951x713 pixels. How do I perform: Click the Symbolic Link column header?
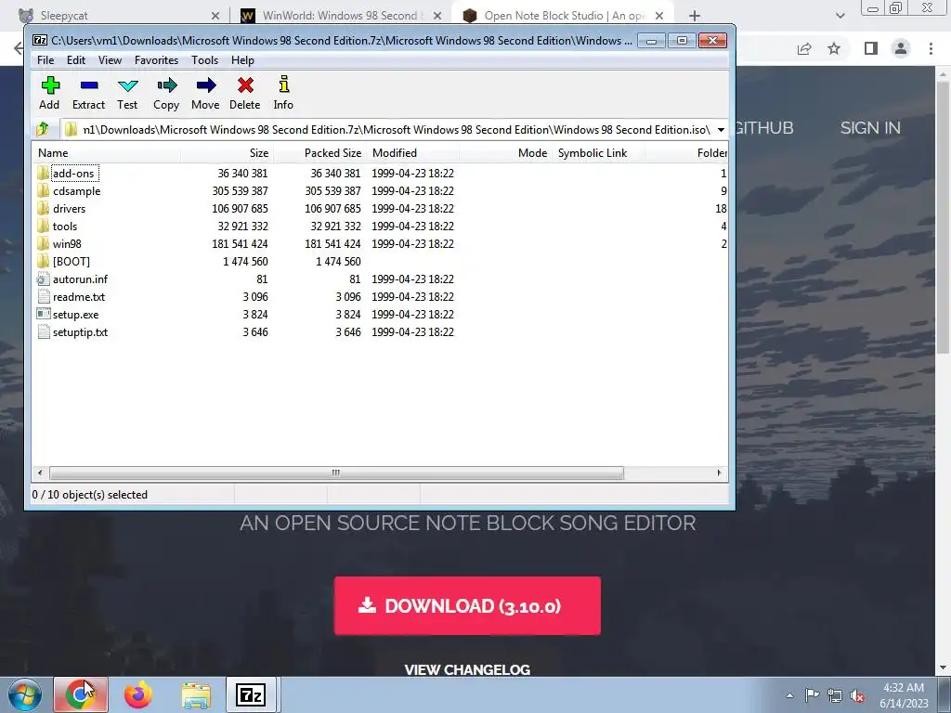tap(598, 153)
